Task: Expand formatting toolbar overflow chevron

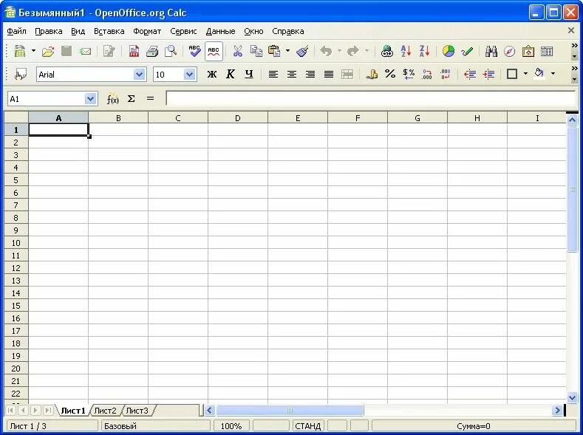Action: (x=574, y=69)
